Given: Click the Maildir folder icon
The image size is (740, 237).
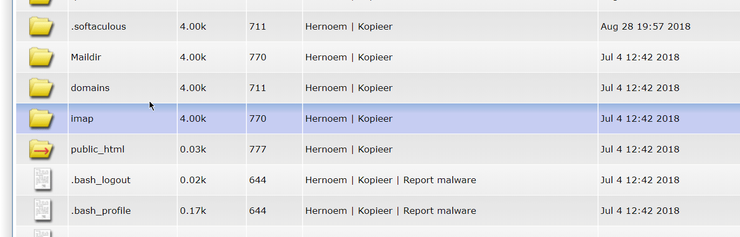Looking at the screenshot, I should click(x=41, y=57).
